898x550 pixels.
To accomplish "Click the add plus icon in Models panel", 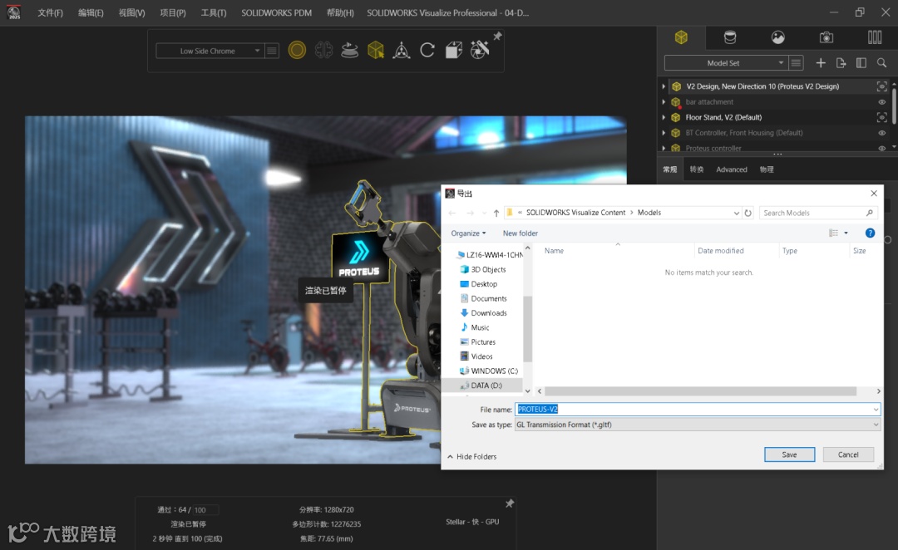I will (820, 63).
